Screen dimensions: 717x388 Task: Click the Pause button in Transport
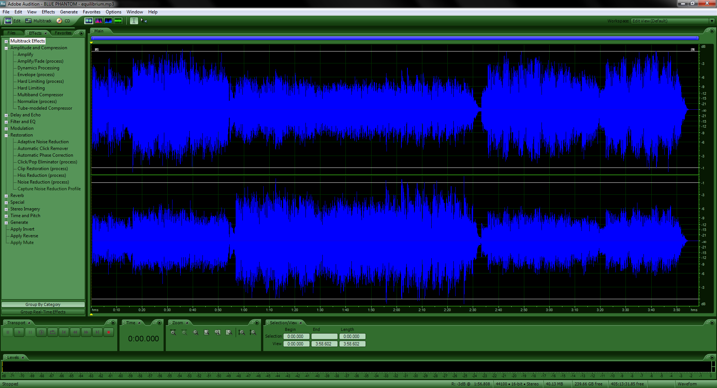coord(30,332)
